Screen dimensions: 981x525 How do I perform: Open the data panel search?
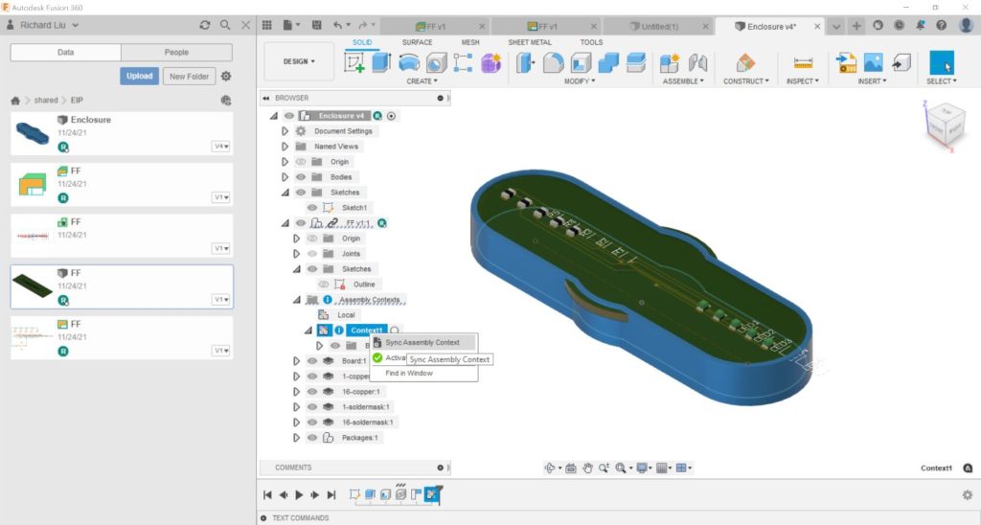(225, 25)
